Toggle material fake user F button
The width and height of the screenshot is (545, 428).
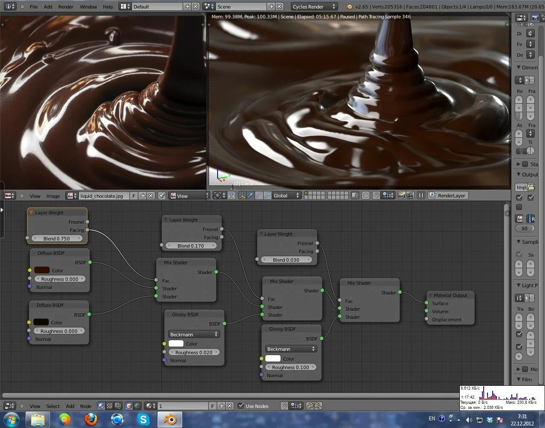212,406
